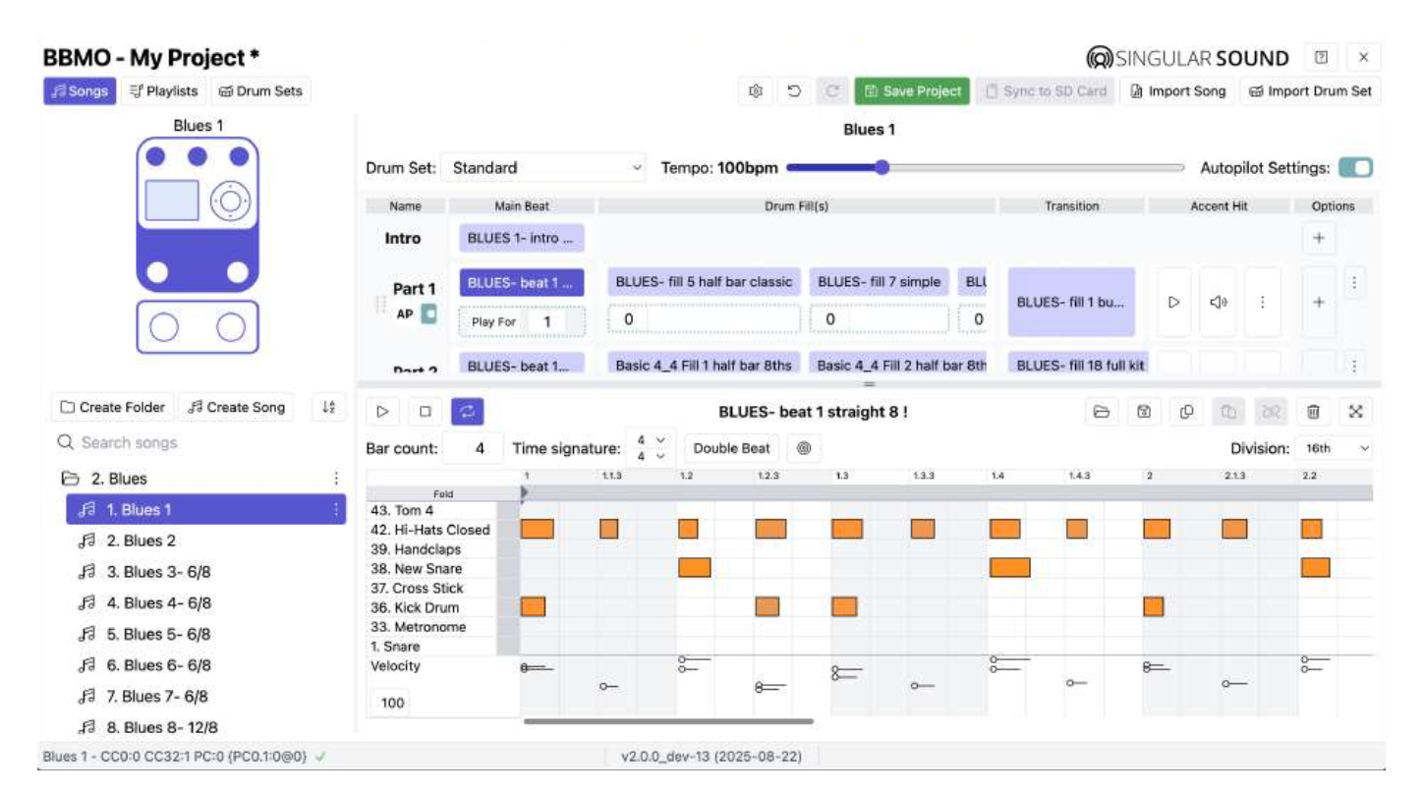Switch to the Drum Sets tab
1423x796 pixels.
point(260,91)
